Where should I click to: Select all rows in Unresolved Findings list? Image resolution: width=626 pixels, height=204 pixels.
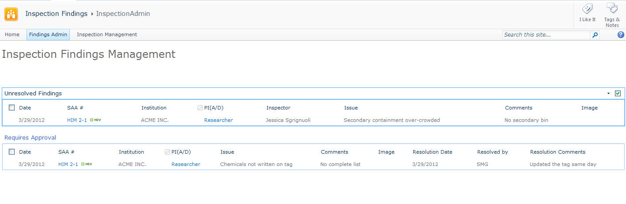[11, 108]
